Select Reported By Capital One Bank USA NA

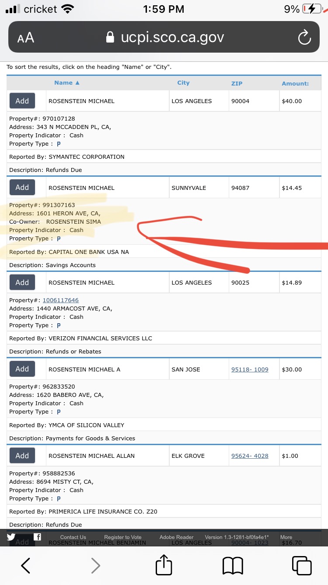click(x=69, y=252)
